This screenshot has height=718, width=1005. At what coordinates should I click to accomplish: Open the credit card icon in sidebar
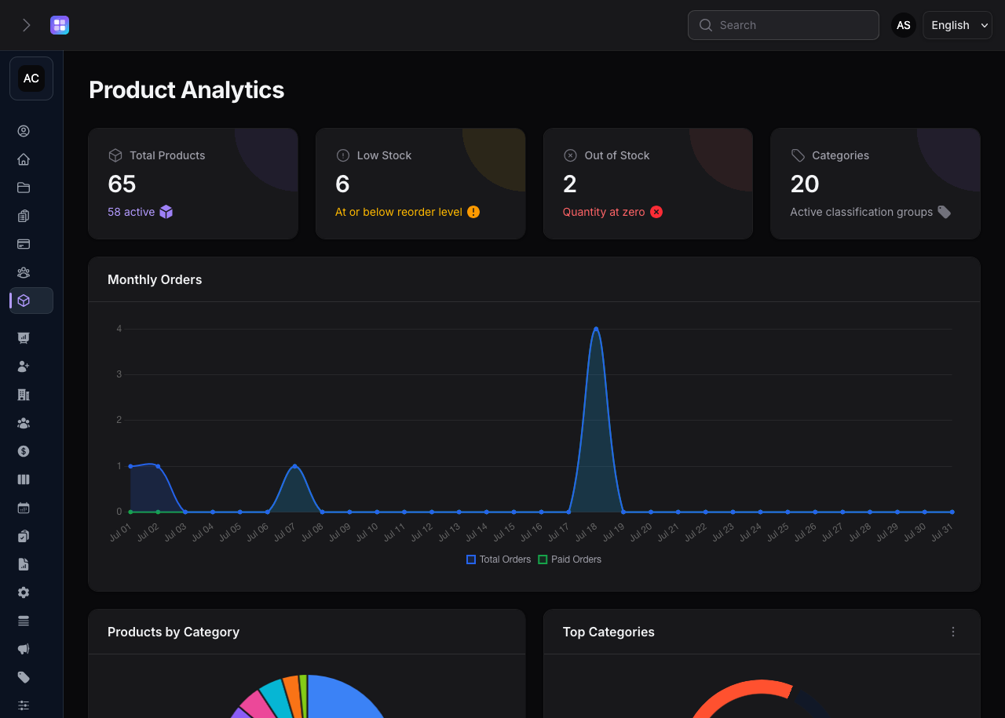24,244
